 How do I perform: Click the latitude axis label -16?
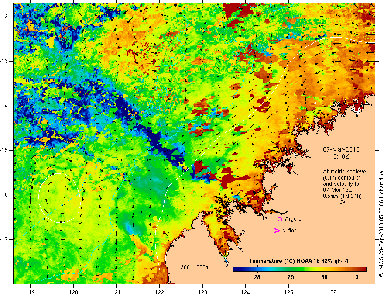click(4, 195)
